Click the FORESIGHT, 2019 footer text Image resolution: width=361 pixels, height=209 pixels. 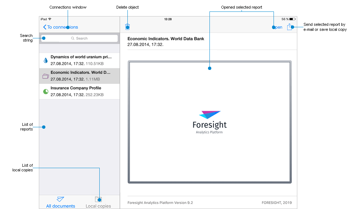277,203
